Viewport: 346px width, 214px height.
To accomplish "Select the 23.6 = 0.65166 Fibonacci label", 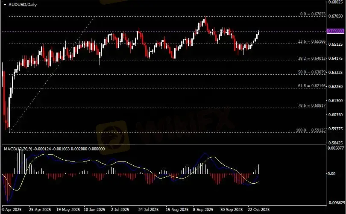I will [312, 41].
